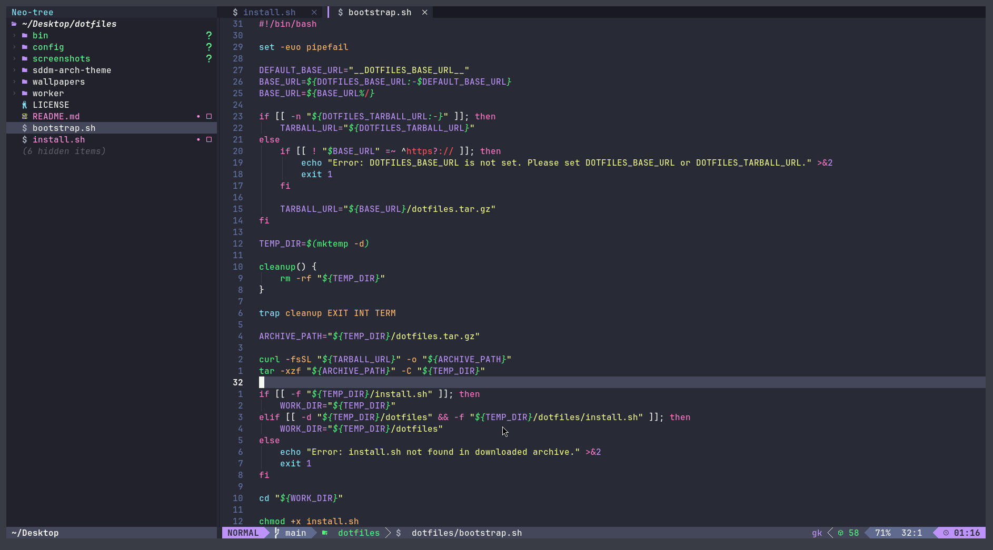Click the 71% scroll position indicator
Image resolution: width=993 pixels, height=550 pixels.
(x=882, y=533)
